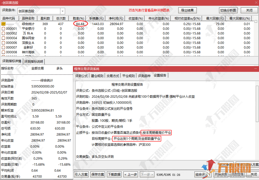Viewport: 259px width, 180px height.
Task: Sort by 总次数 column header
Action: point(61,18)
